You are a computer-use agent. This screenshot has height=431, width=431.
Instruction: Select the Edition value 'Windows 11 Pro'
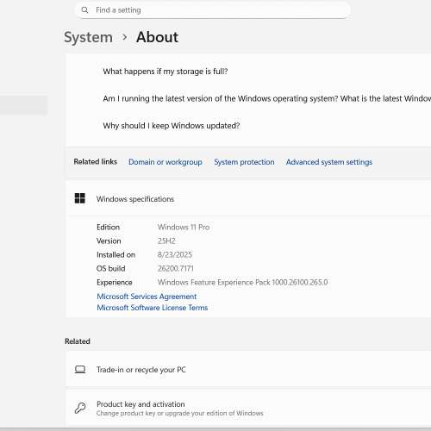[x=184, y=227]
